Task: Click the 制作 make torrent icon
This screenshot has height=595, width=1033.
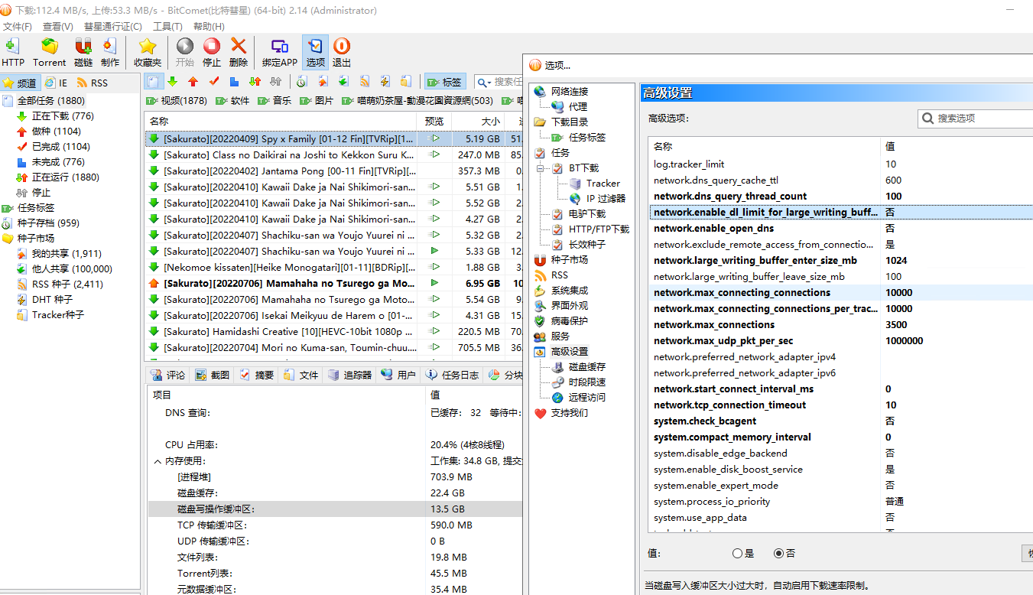Action: coord(110,53)
